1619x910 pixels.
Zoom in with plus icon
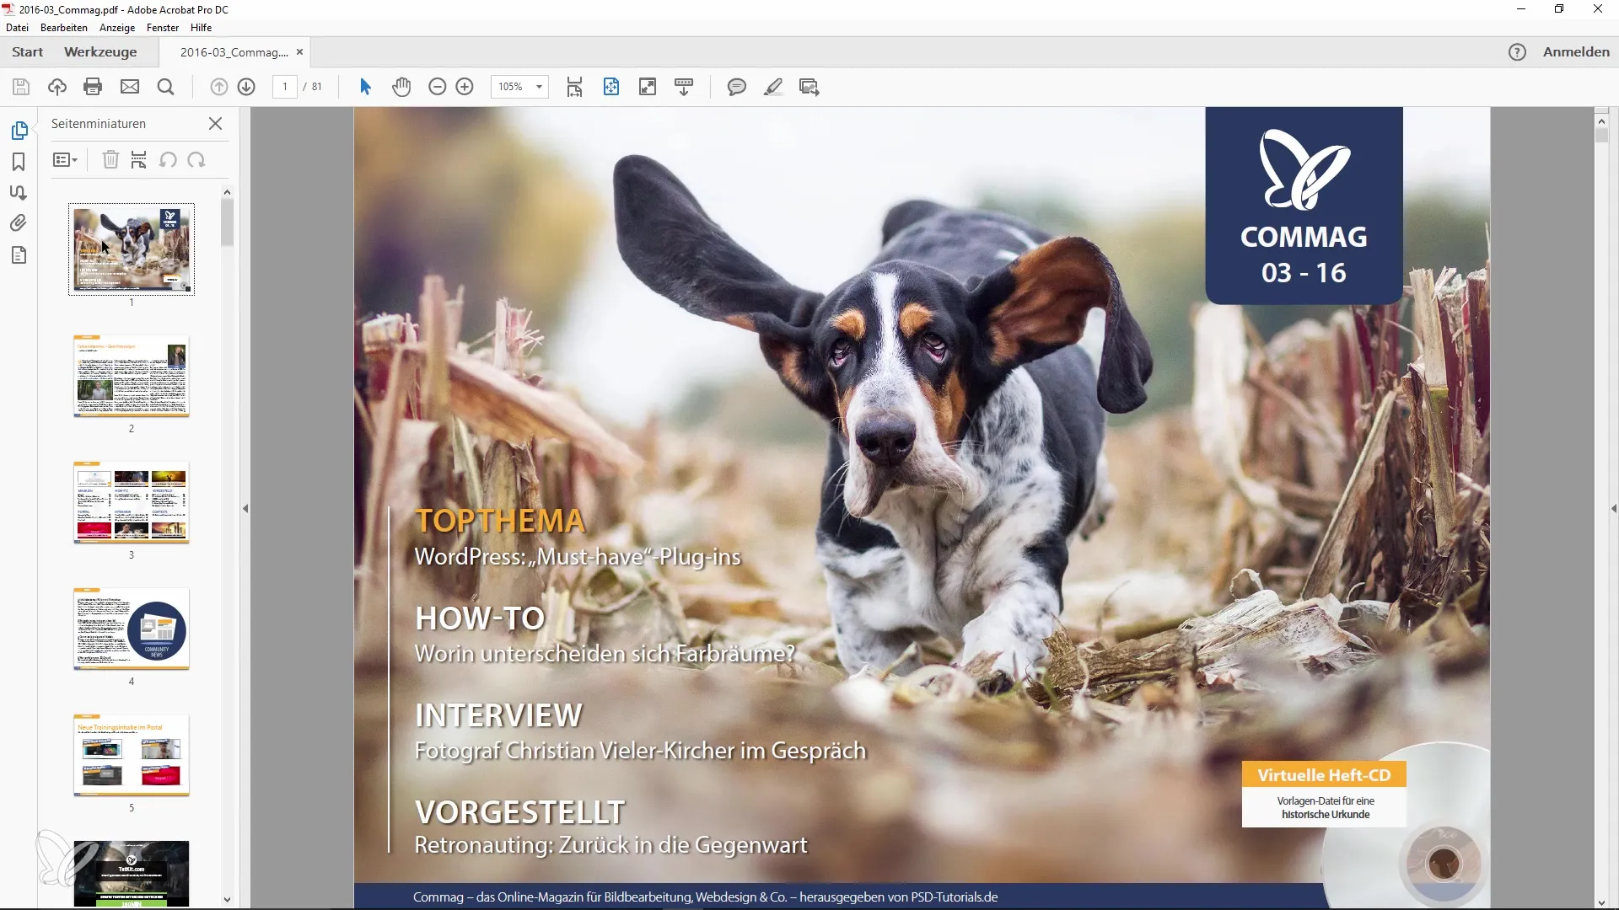(465, 87)
